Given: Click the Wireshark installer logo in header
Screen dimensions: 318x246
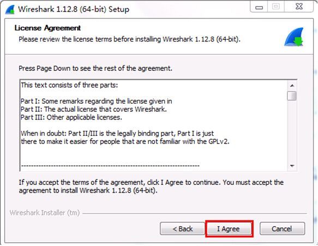Looking at the screenshot, I should click(293, 37).
